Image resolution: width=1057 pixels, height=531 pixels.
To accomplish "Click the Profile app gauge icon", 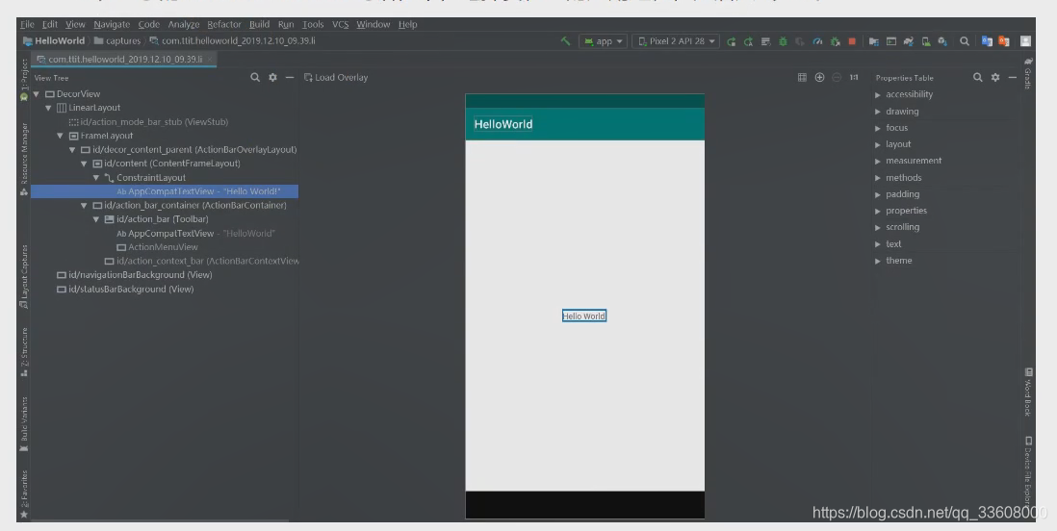I will coord(817,41).
